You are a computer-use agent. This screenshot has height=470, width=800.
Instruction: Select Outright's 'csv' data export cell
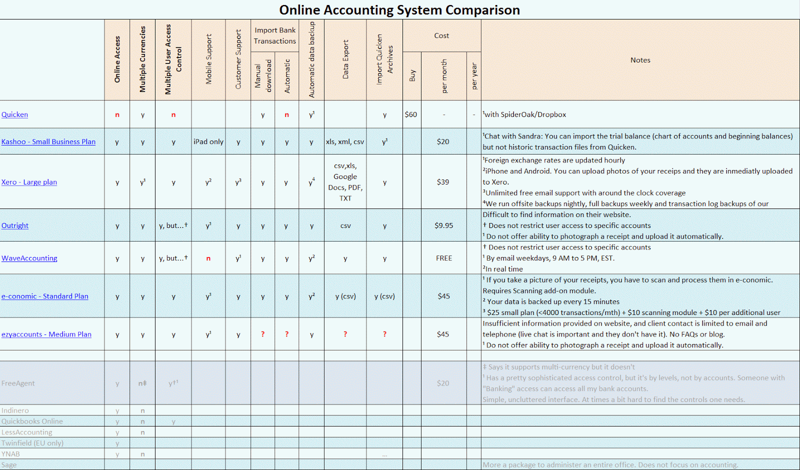345,225
